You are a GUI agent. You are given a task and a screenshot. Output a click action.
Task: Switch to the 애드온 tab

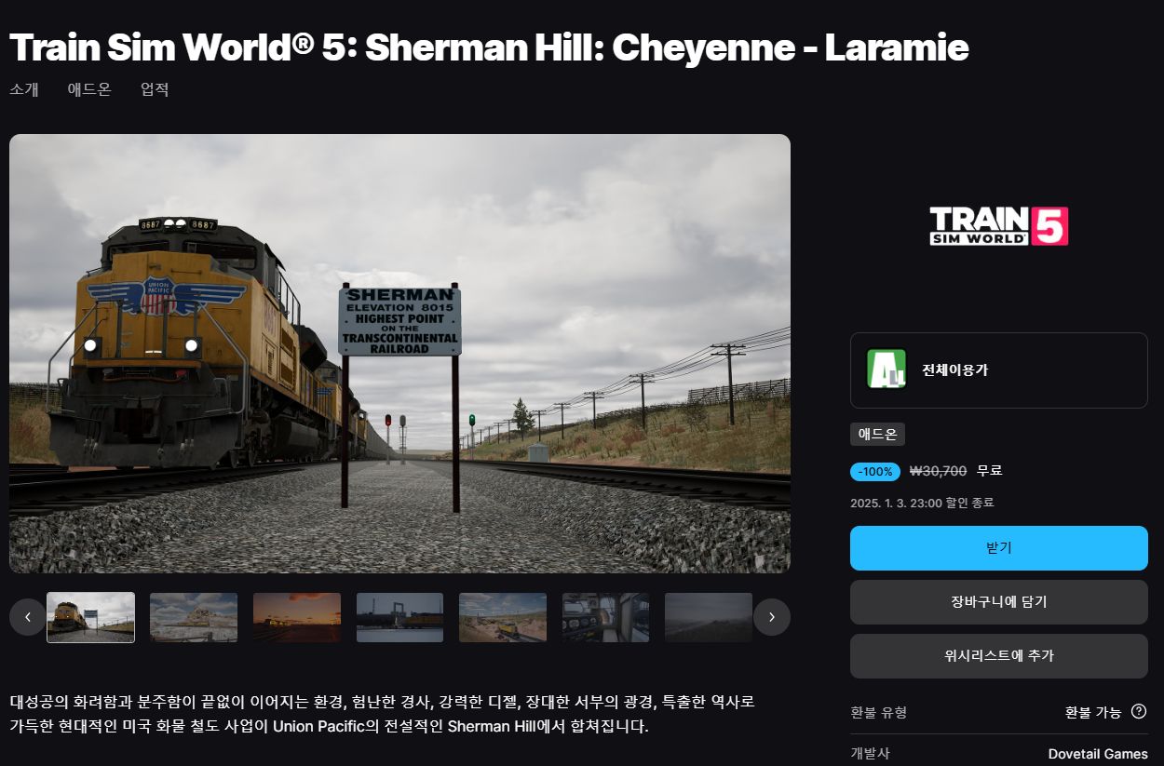(89, 89)
